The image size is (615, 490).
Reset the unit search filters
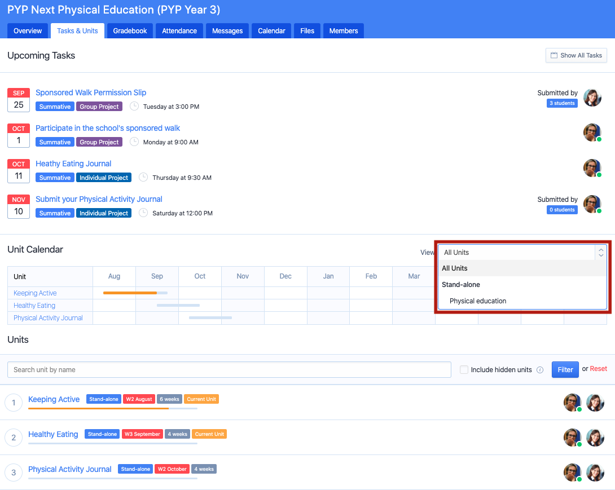point(599,369)
